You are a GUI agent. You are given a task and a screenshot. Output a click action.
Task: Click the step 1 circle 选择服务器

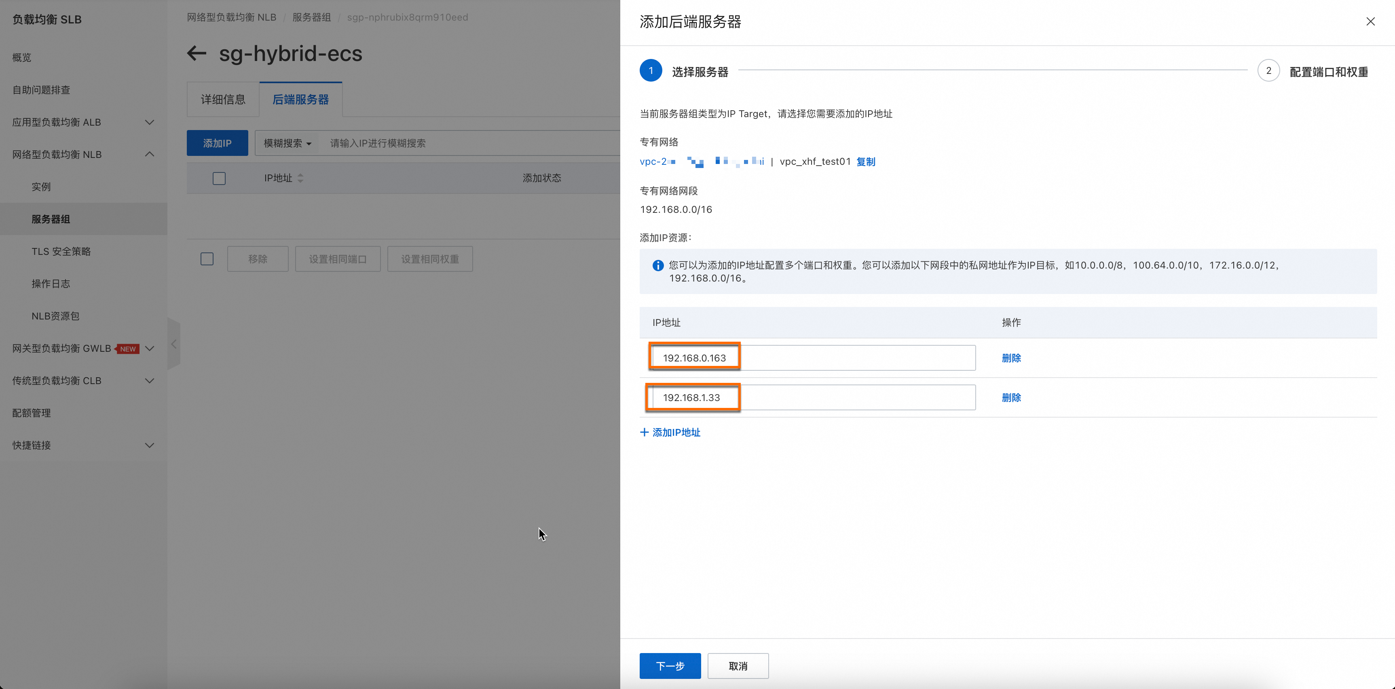[x=650, y=71]
